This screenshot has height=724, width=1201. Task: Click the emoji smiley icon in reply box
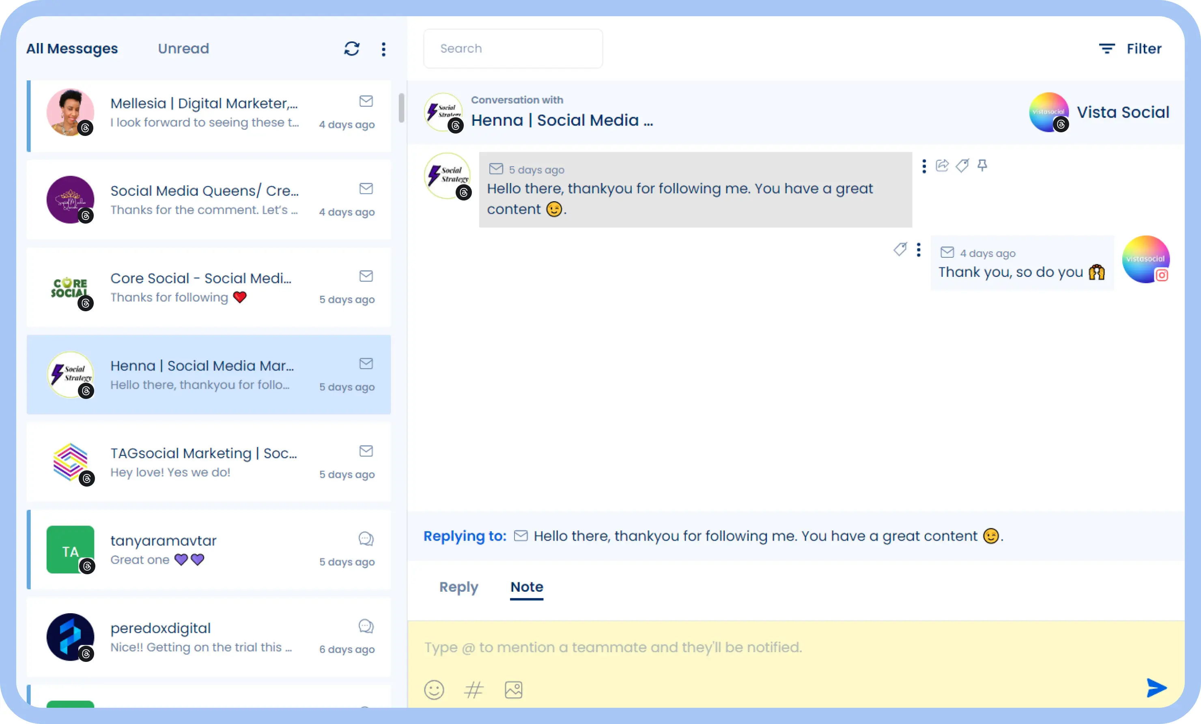click(x=434, y=688)
